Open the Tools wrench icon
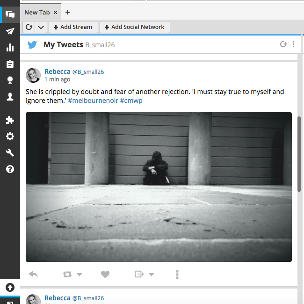The image size is (304, 304). pyautogui.click(x=10, y=153)
